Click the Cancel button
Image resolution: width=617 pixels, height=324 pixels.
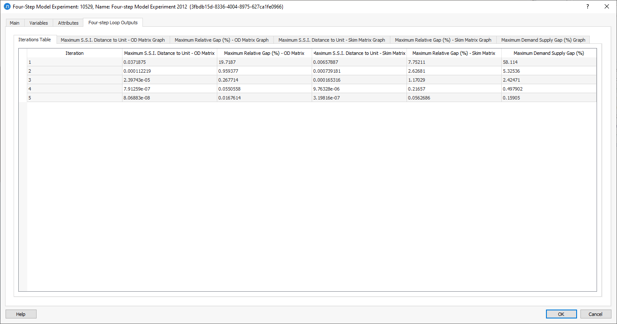tap(595, 314)
